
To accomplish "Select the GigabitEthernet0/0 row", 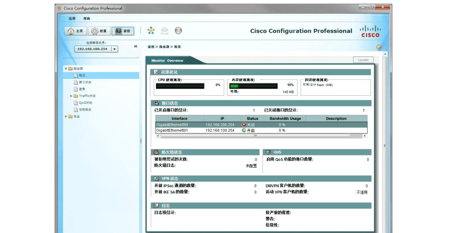I will click(262, 125).
